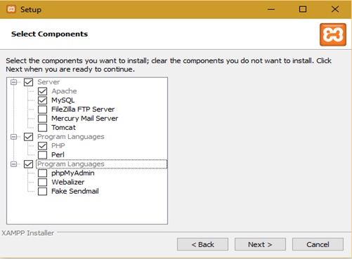This screenshot has width=352, height=259.
Task: Select the FileZilla FTP Server label
Action: pyautogui.click(x=83, y=109)
